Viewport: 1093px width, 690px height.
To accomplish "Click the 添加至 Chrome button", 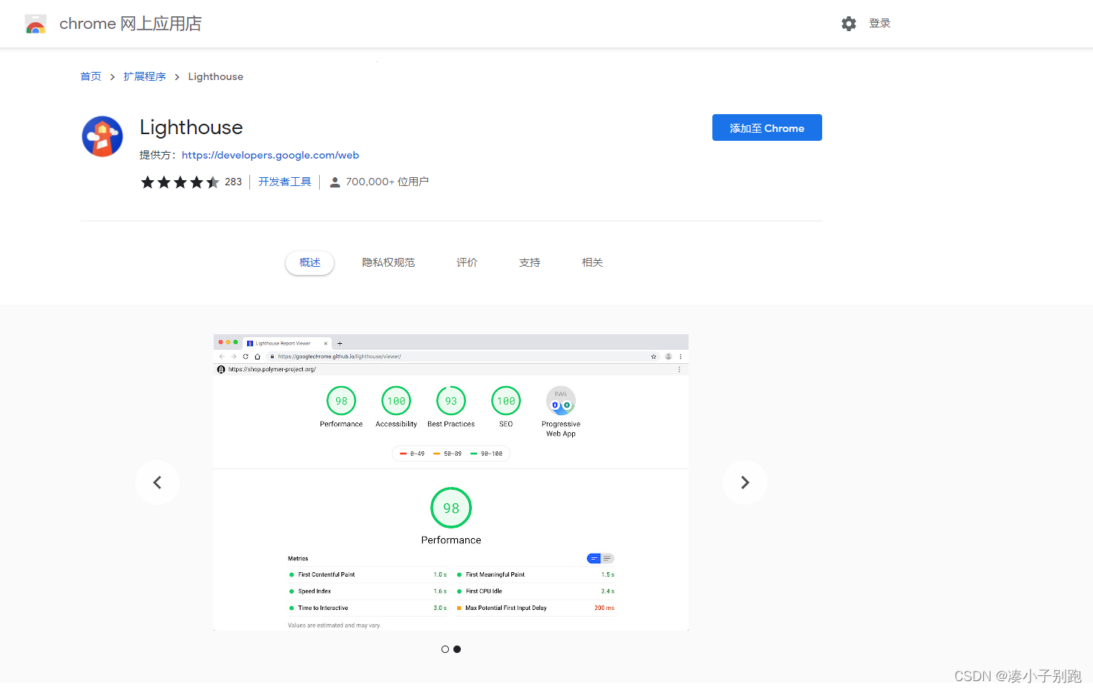I will (x=767, y=127).
